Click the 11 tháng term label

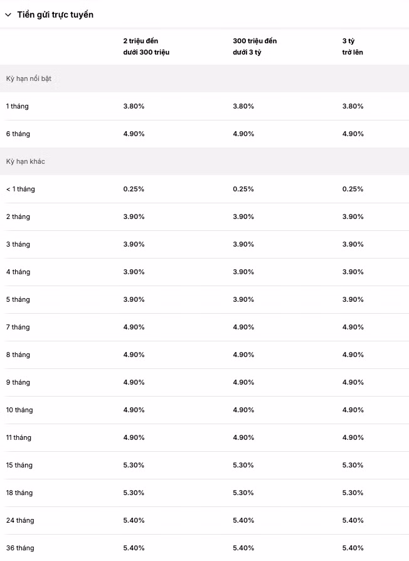pyautogui.click(x=19, y=437)
